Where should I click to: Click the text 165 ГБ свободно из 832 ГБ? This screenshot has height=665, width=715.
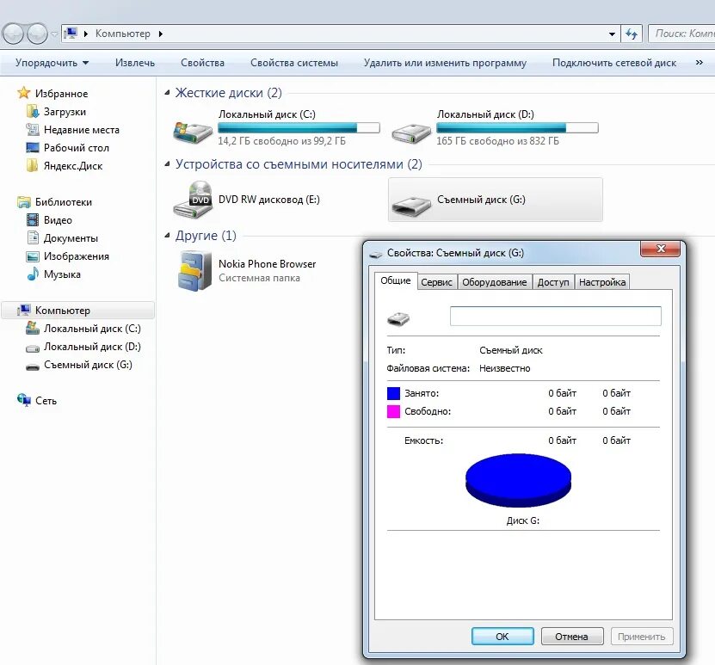coord(497,141)
